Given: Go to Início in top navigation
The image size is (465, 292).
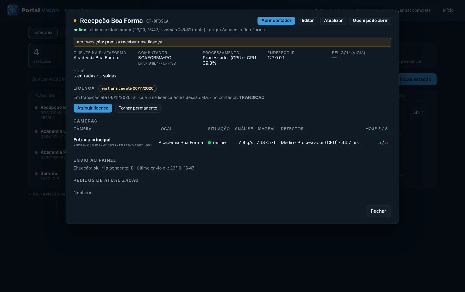Looking at the screenshot, I should 448,10.
